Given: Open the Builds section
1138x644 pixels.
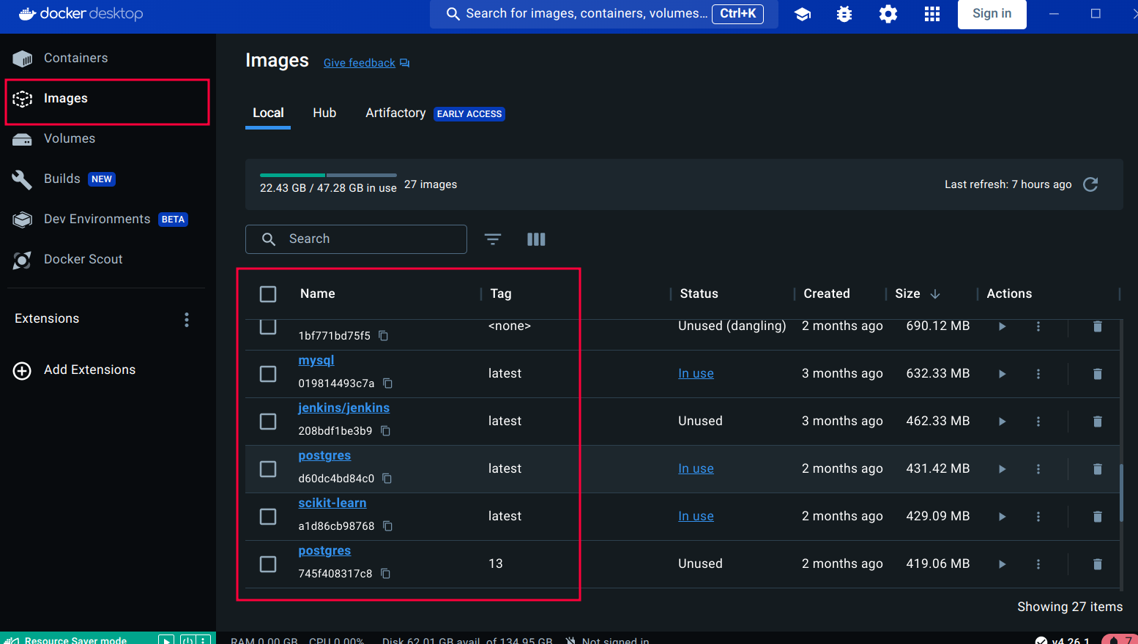Looking at the screenshot, I should click(x=62, y=179).
